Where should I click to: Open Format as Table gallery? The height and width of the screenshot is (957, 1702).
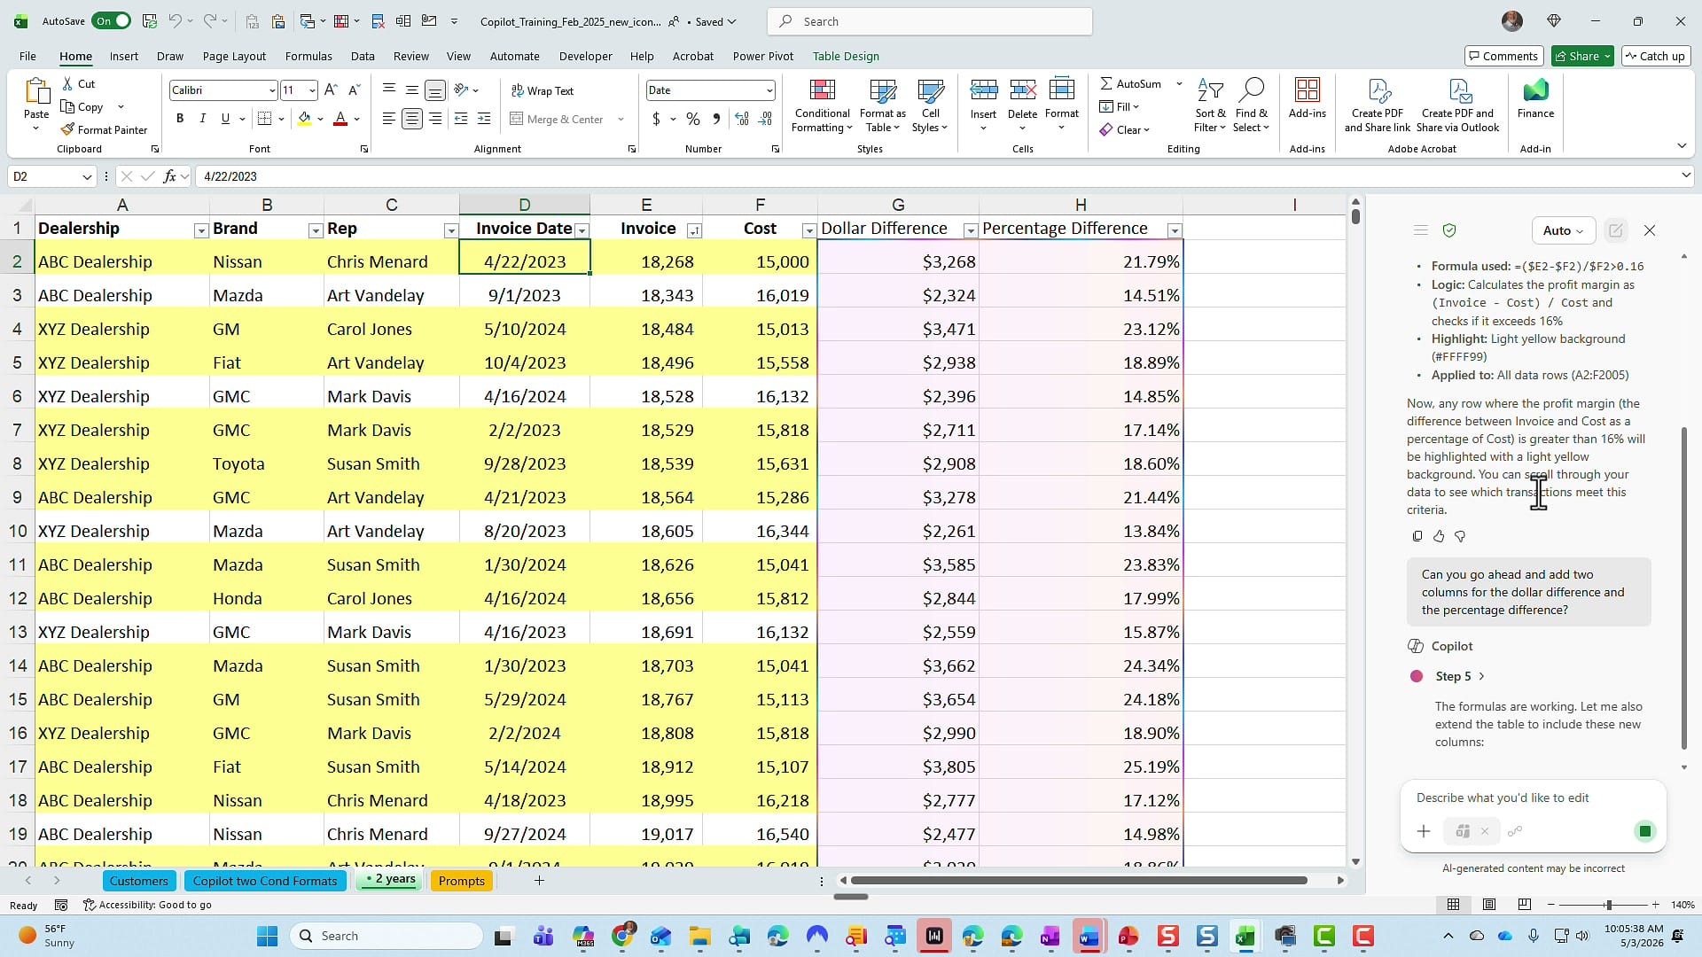click(x=882, y=105)
